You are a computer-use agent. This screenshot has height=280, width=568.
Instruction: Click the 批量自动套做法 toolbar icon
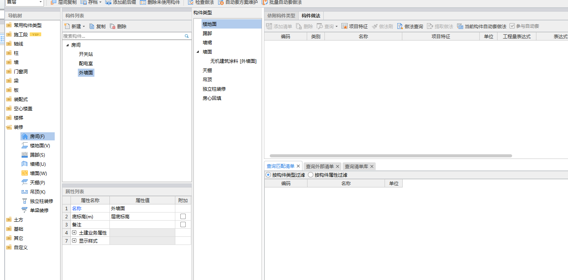point(265,2)
